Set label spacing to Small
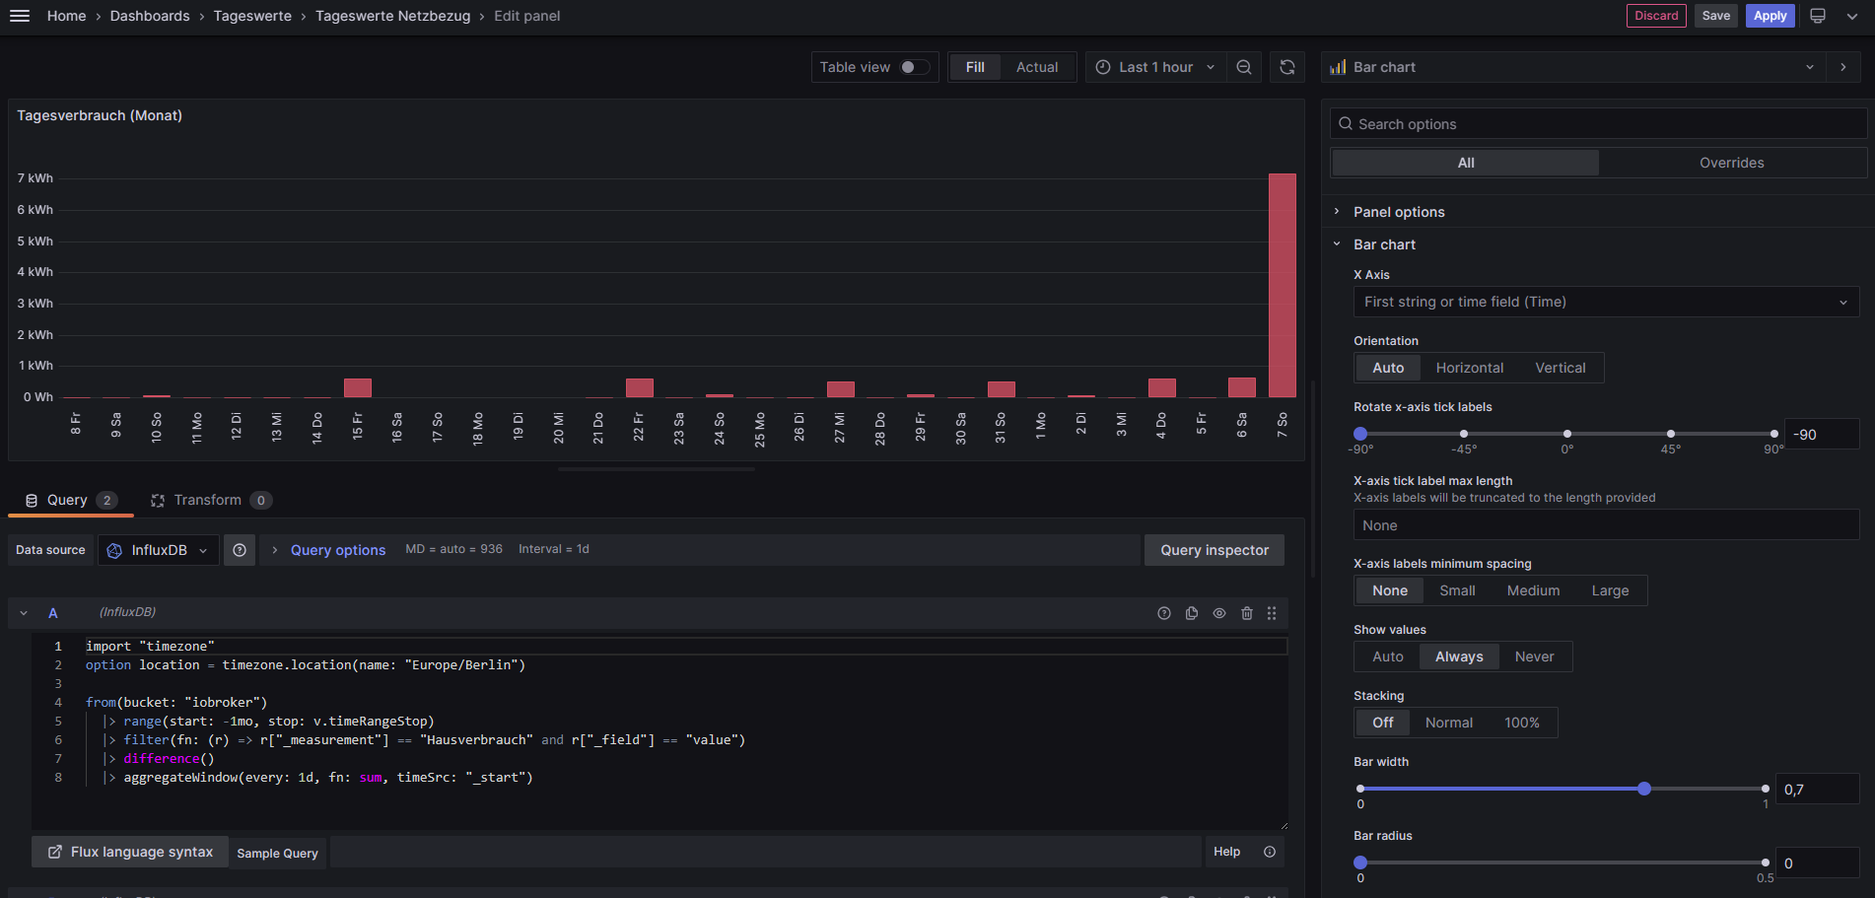The image size is (1875, 898). [1457, 590]
